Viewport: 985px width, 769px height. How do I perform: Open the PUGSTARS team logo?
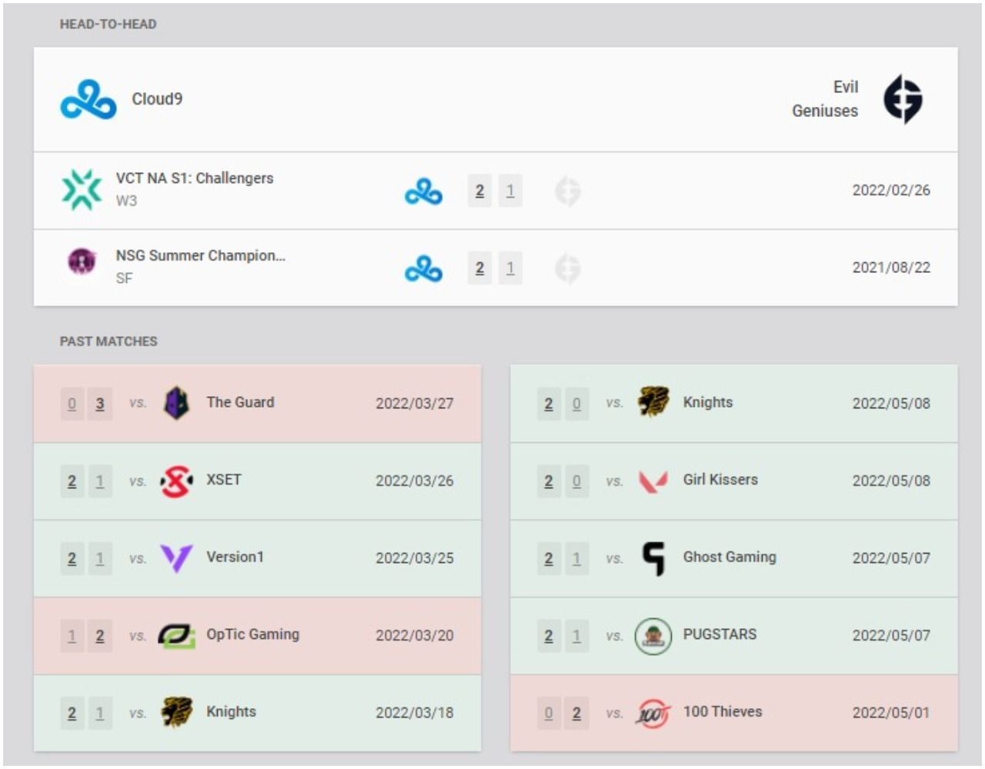652,634
